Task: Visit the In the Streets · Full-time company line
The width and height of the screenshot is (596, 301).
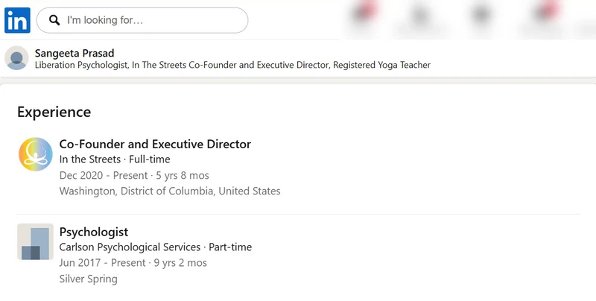Action: tap(115, 159)
